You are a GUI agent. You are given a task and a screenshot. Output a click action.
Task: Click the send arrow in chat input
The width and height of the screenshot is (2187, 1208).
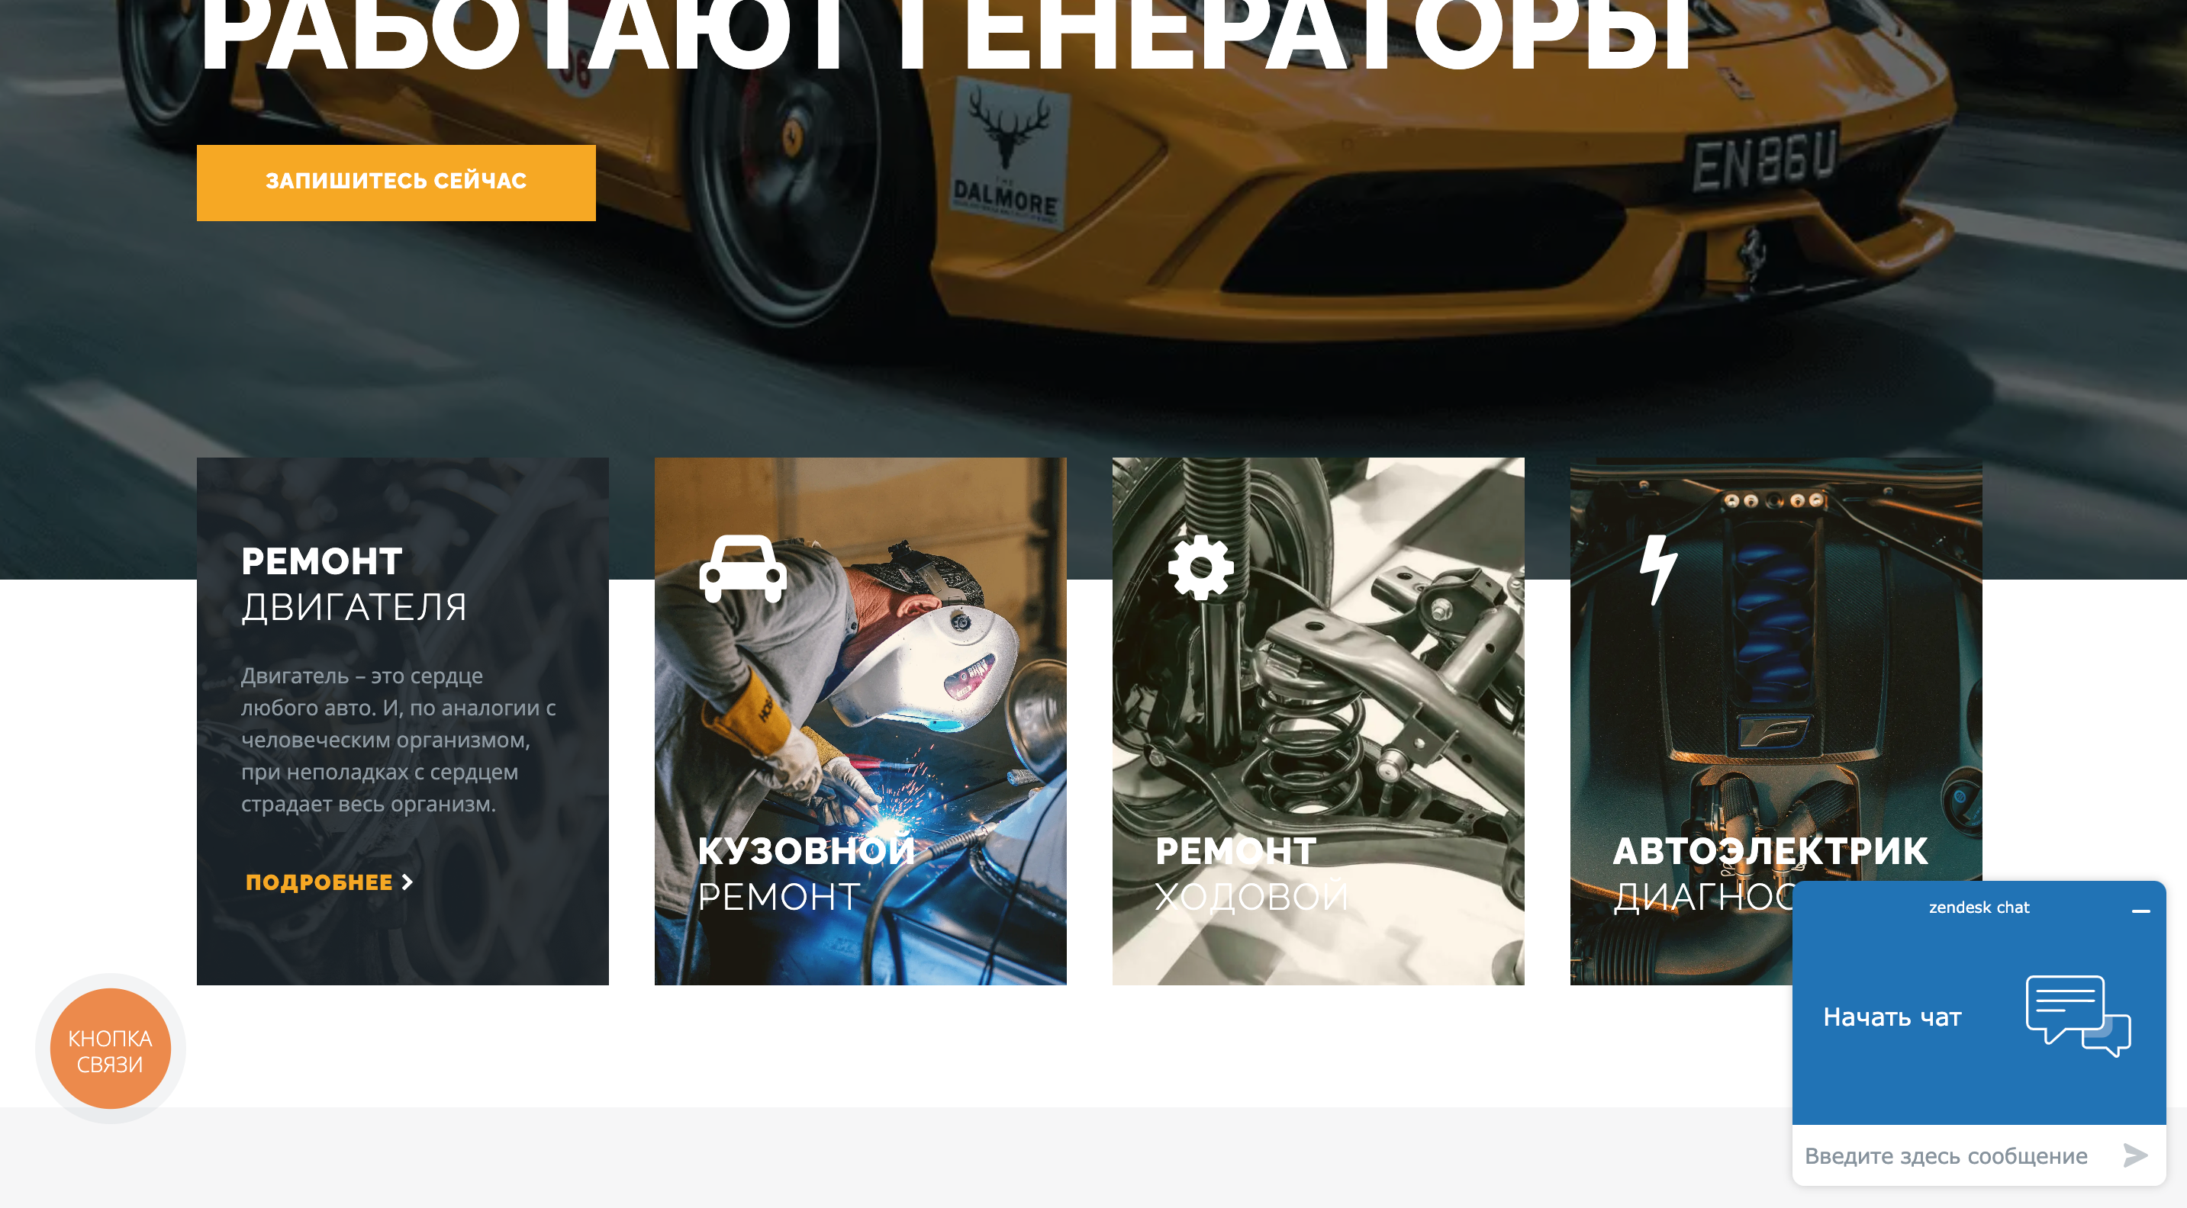(2134, 1155)
